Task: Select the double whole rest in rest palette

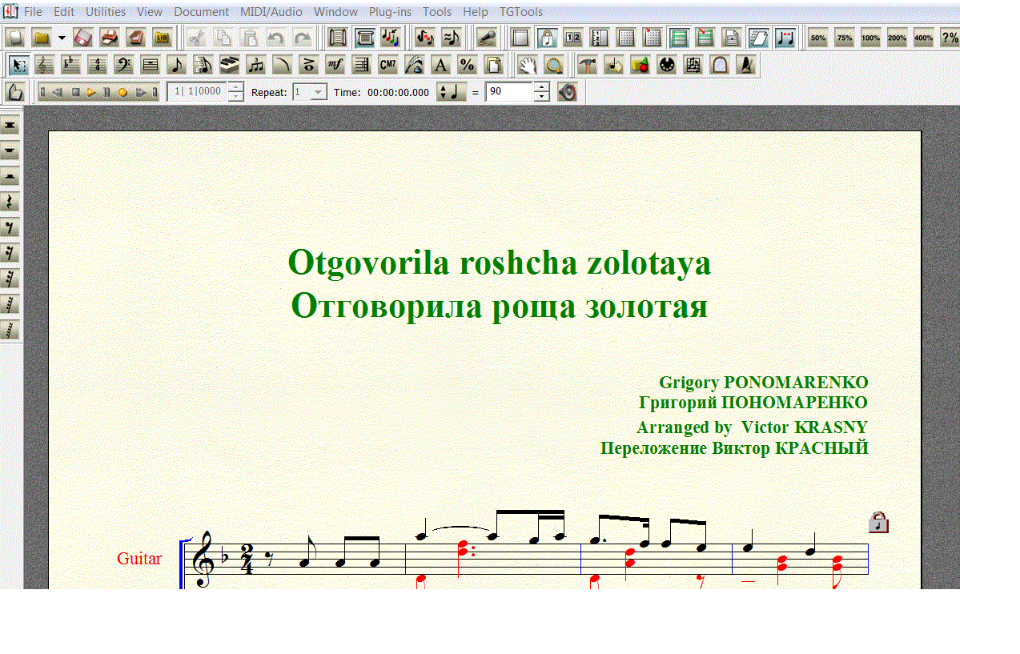Action: tap(10, 125)
